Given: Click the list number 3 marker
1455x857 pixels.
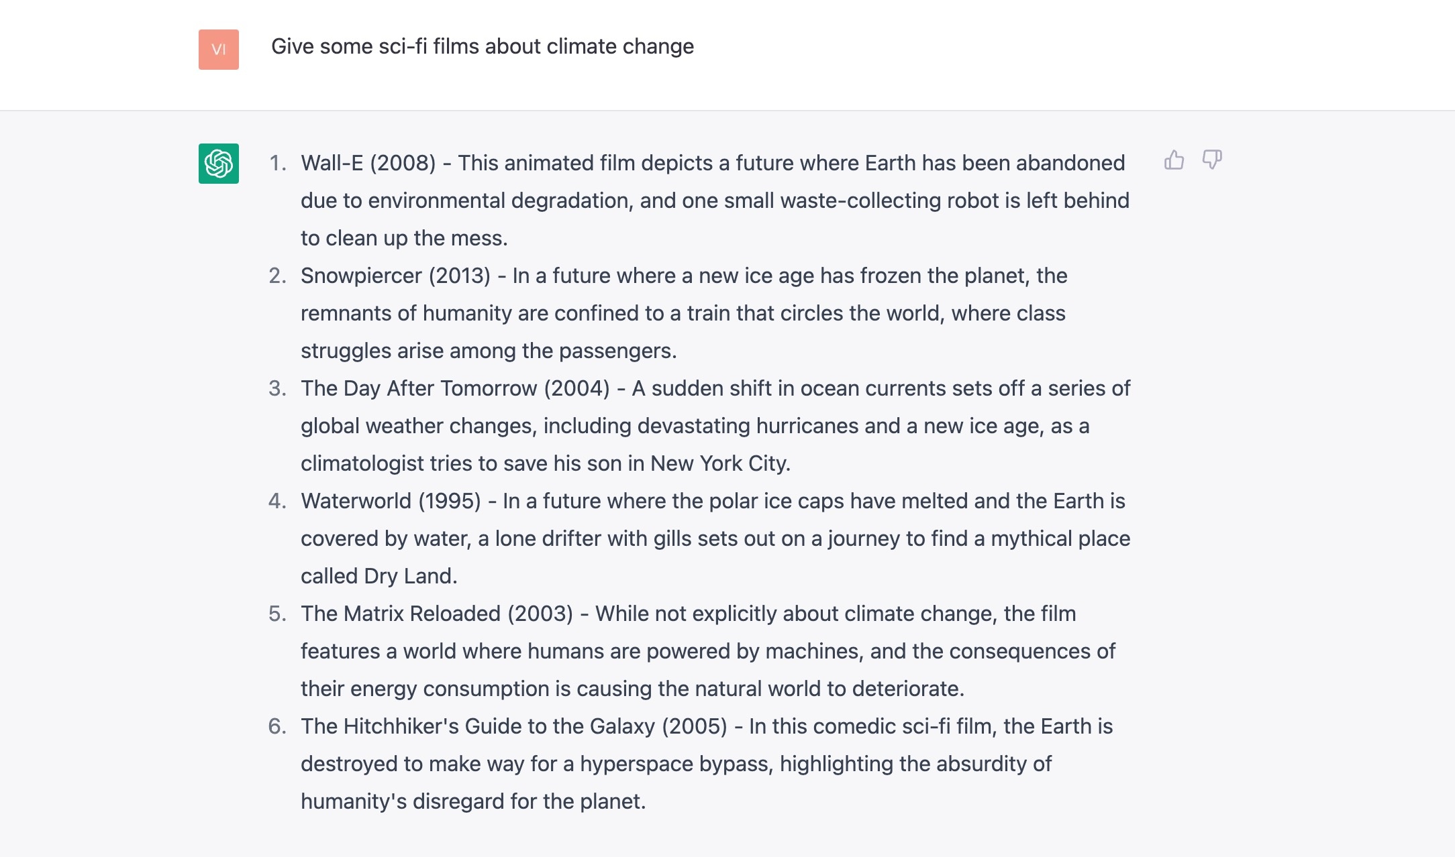Looking at the screenshot, I should 277,388.
